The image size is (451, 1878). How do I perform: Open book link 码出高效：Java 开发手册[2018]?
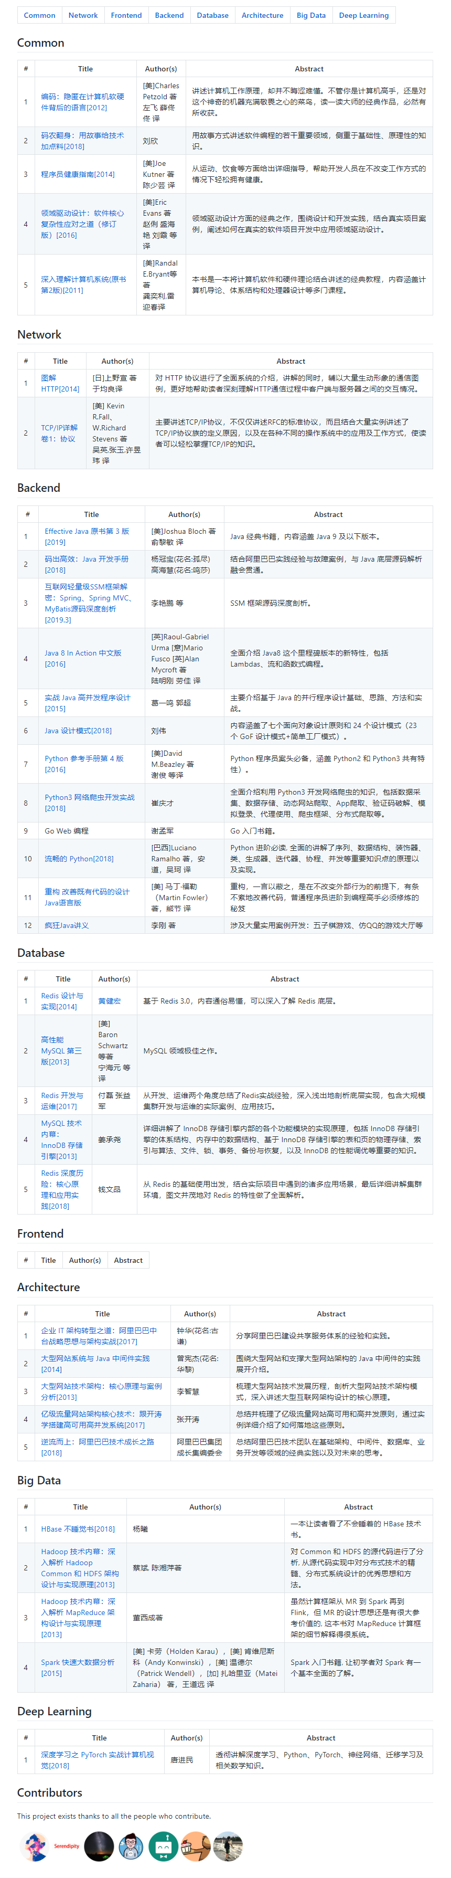click(86, 564)
